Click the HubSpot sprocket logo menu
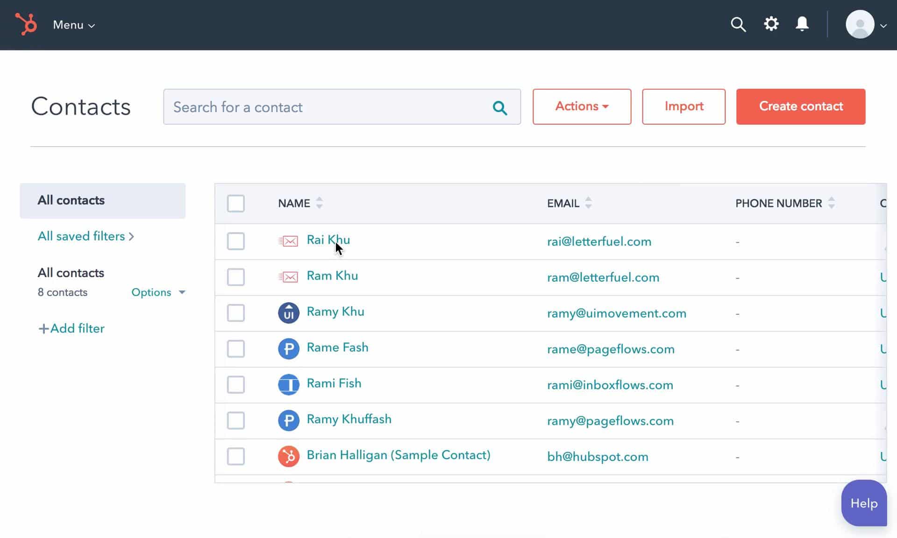This screenshot has width=897, height=538. point(26,24)
